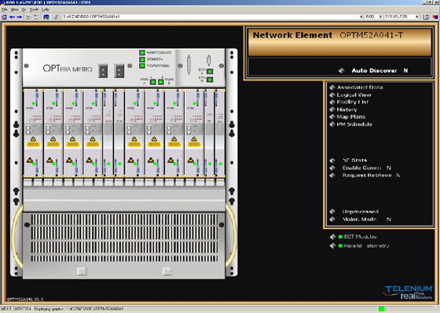
Task: Click the red-blue icon at toolbar end
Action: [x=435, y=17]
